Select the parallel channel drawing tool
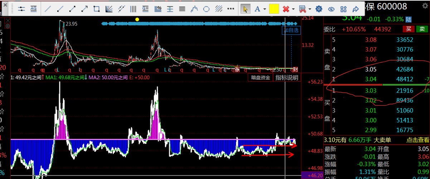The height and width of the screenshot is (179, 430). [121, 9]
